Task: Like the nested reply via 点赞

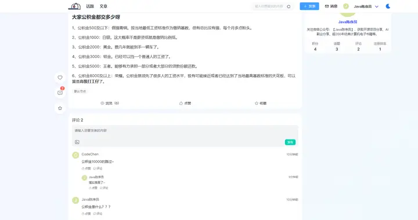Action: 93,188
